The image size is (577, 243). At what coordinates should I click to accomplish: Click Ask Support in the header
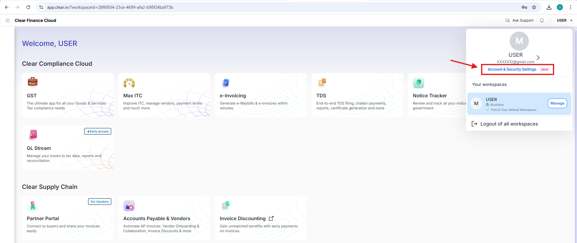point(520,20)
